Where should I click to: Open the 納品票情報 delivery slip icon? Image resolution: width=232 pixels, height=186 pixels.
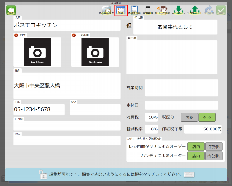coord(134,10)
